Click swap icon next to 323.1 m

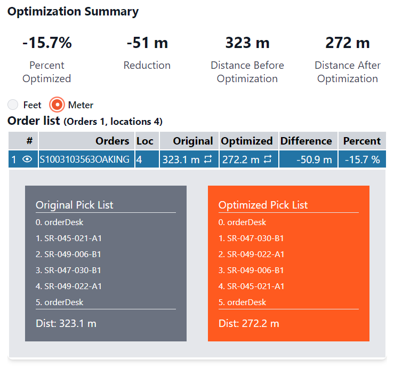[208, 159]
